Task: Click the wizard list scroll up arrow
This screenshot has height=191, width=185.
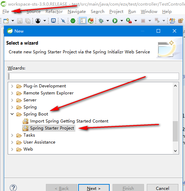Action: [175, 86]
